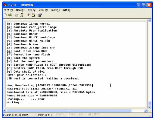154x119 pixels.
Task: Click the horizontal scrollbar left arrow
Action: pos(5,111)
